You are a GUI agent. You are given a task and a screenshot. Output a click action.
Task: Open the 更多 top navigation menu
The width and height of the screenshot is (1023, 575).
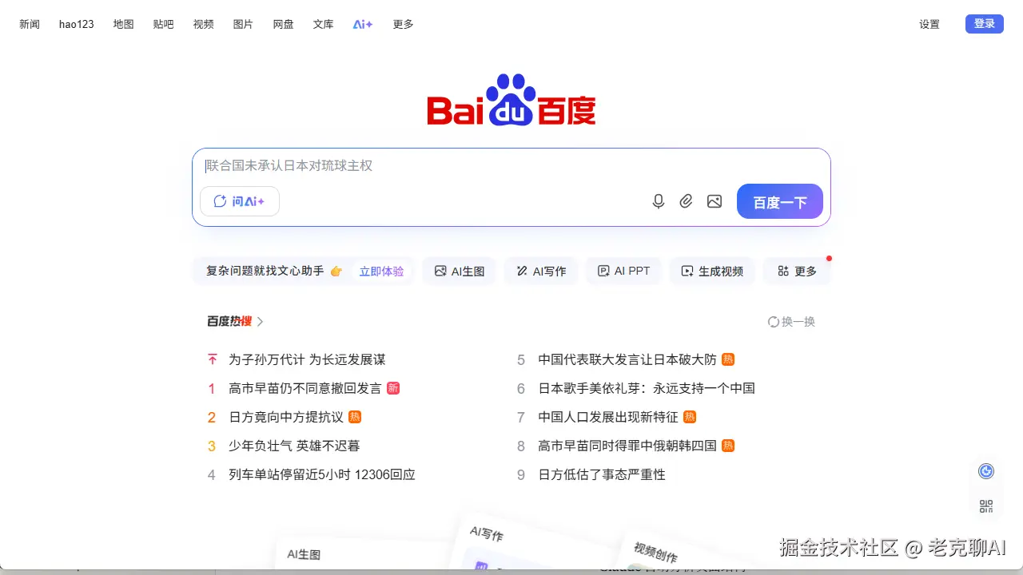[x=404, y=24]
